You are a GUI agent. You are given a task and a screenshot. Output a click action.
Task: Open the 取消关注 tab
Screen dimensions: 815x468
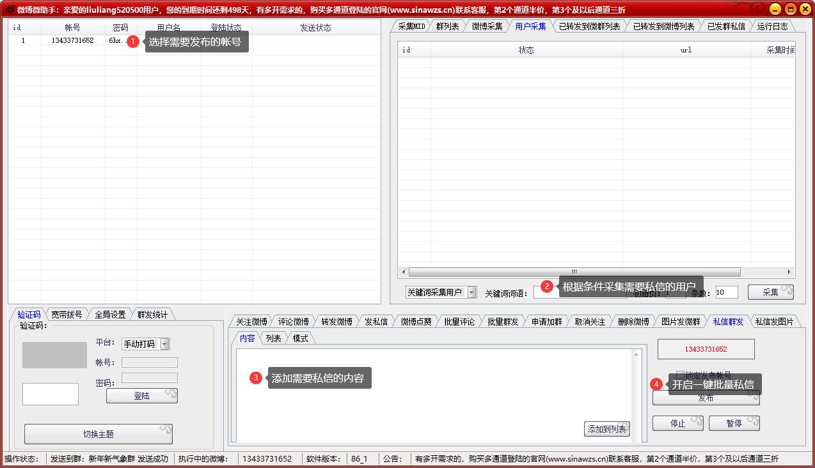click(x=590, y=322)
